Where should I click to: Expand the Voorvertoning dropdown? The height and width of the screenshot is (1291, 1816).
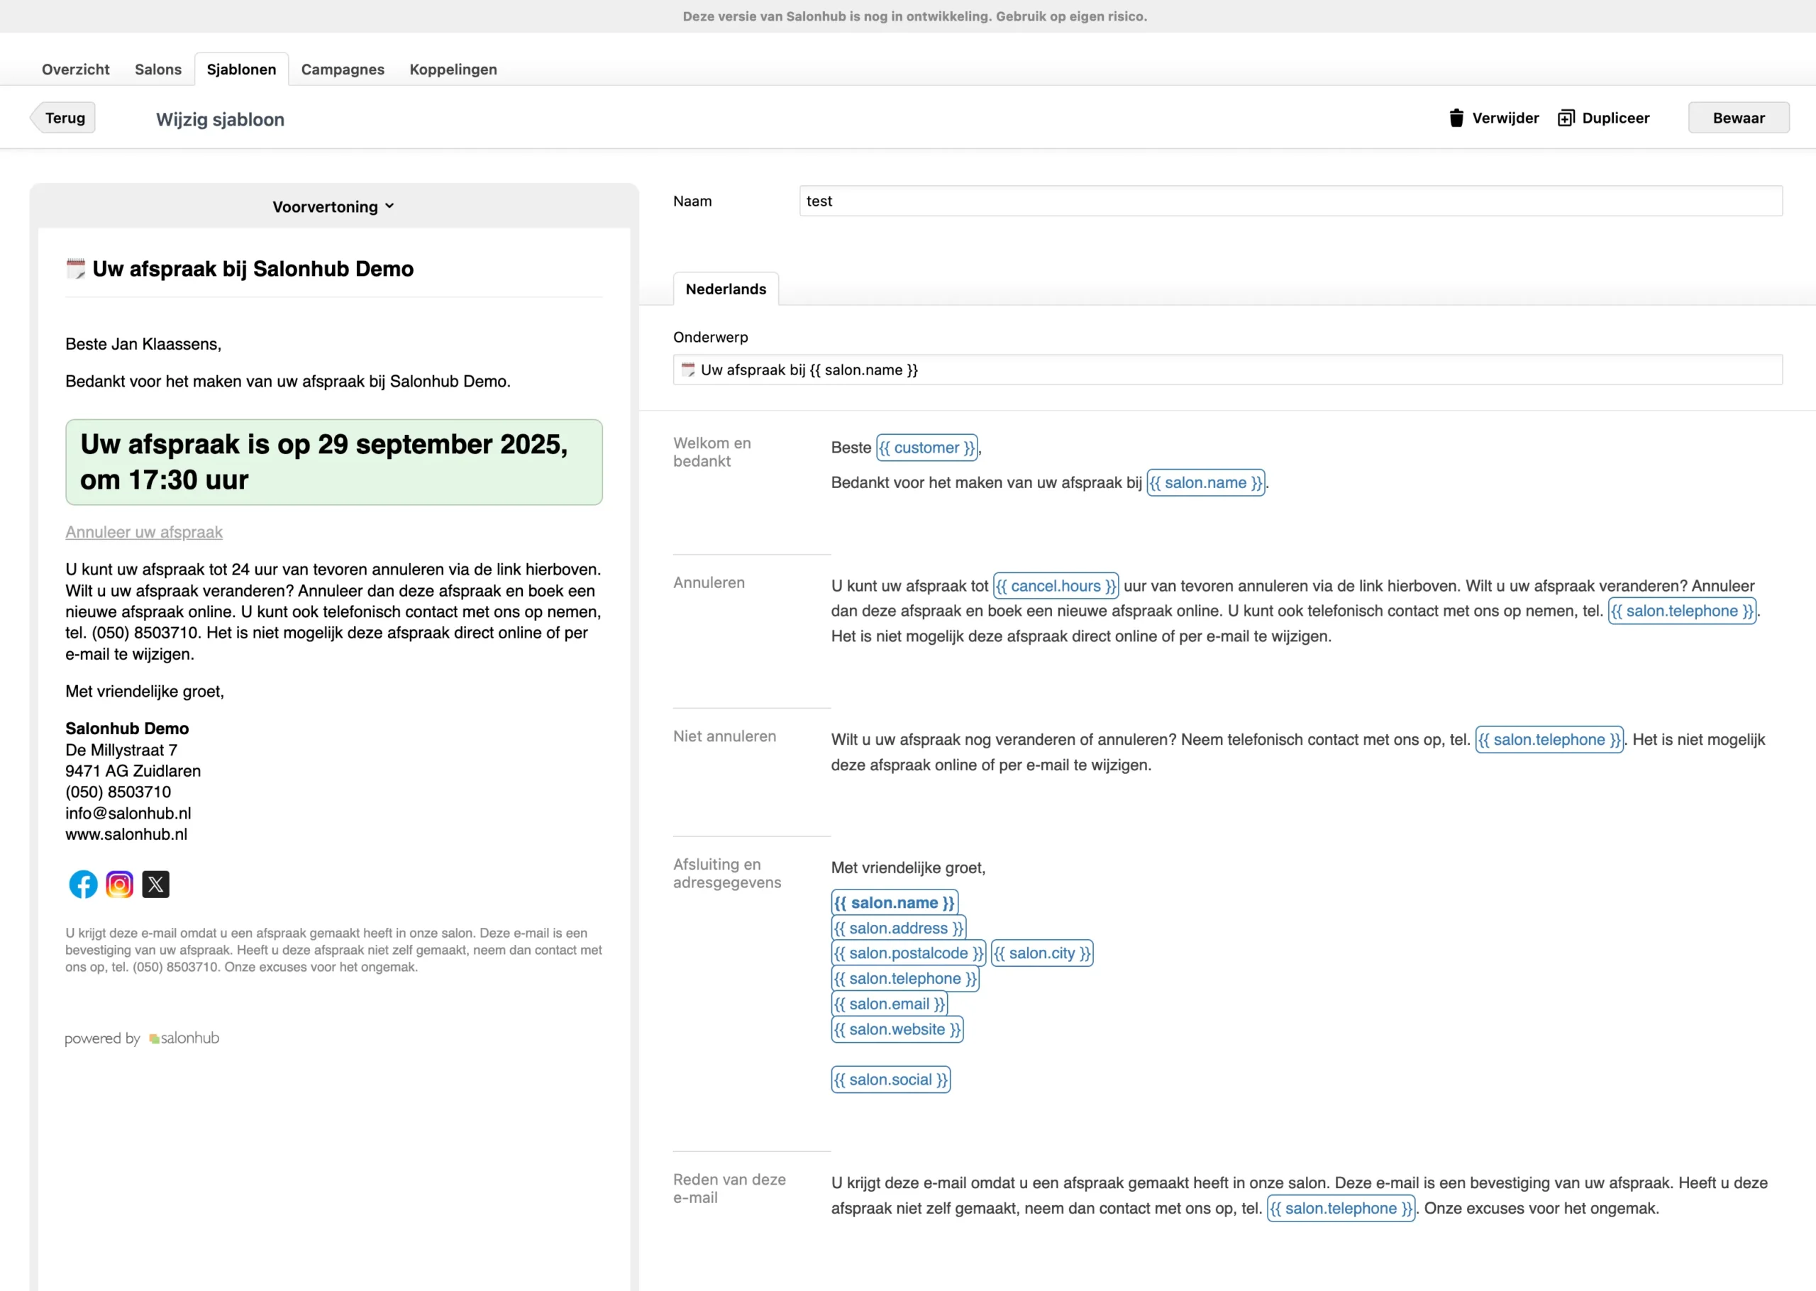pyautogui.click(x=333, y=206)
